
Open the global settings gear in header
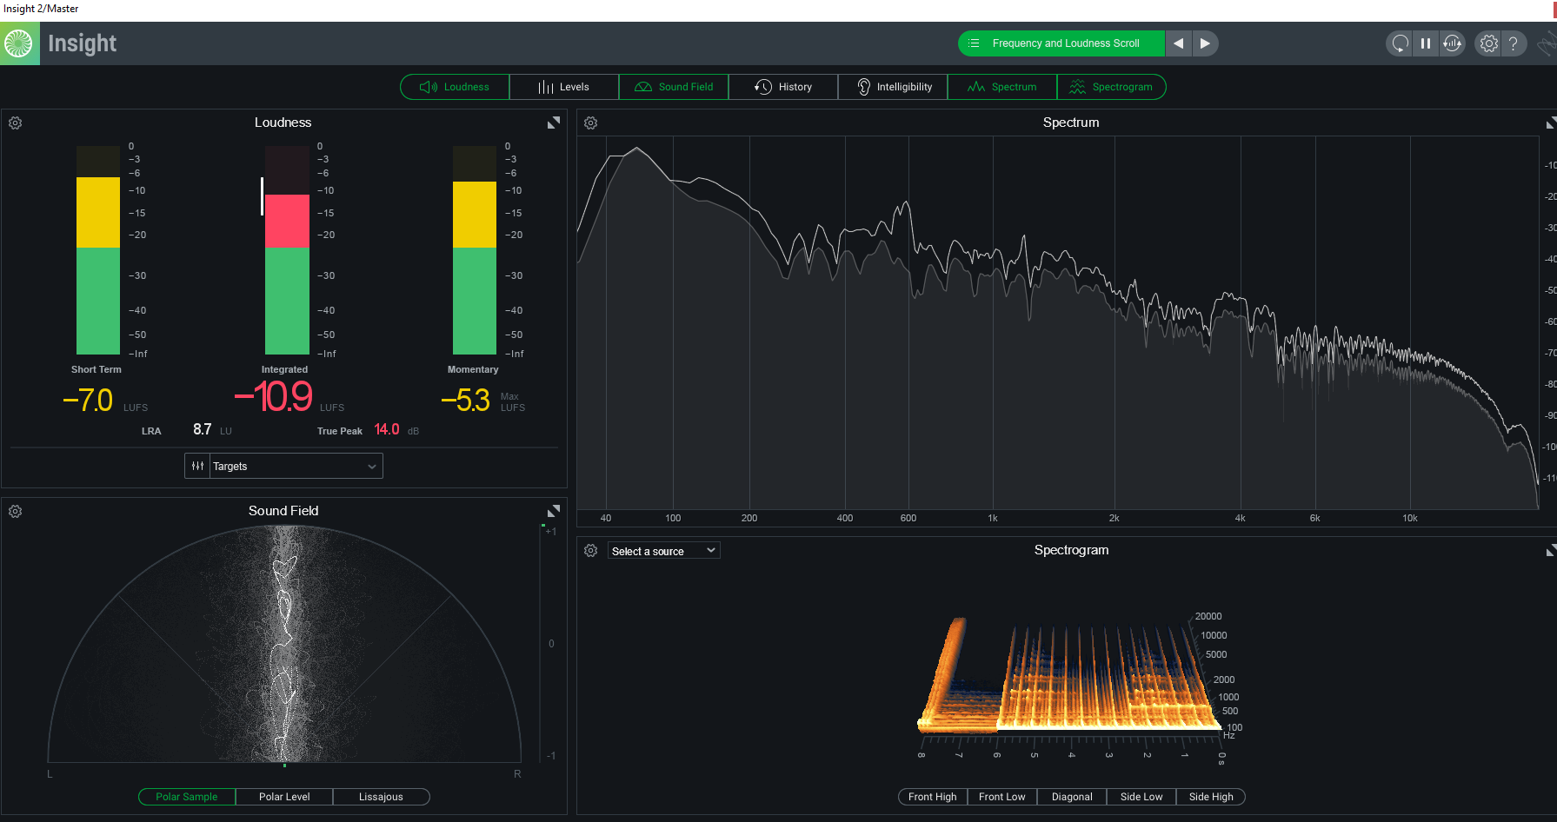coord(1489,43)
